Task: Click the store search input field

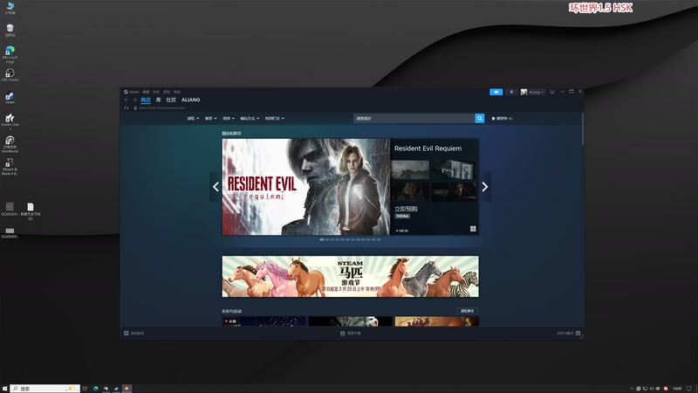Action: 414,118
